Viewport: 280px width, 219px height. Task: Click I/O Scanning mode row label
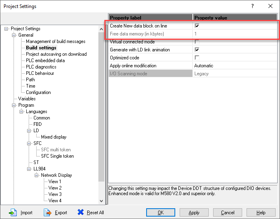point(151,74)
